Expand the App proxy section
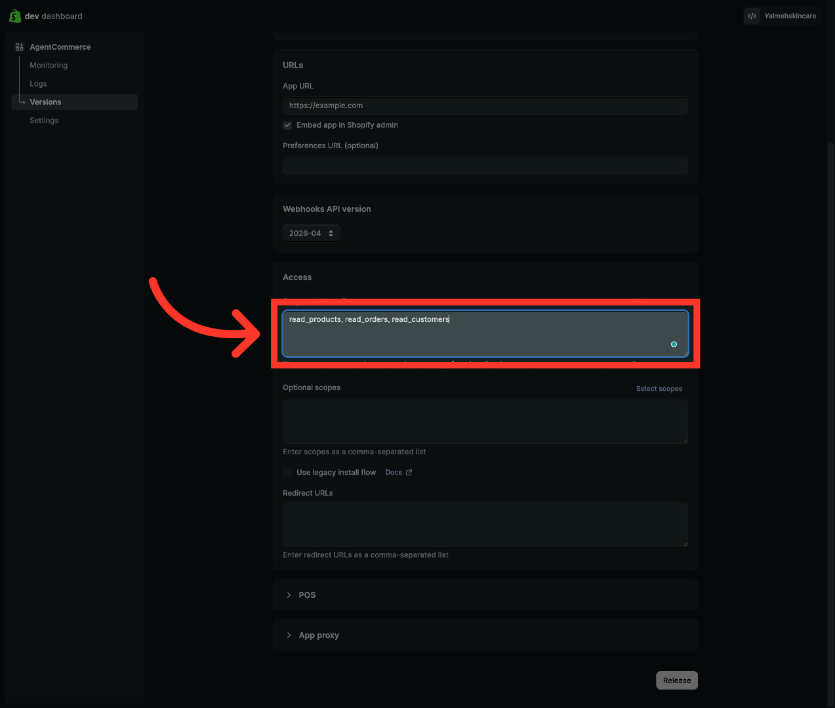 (485, 635)
